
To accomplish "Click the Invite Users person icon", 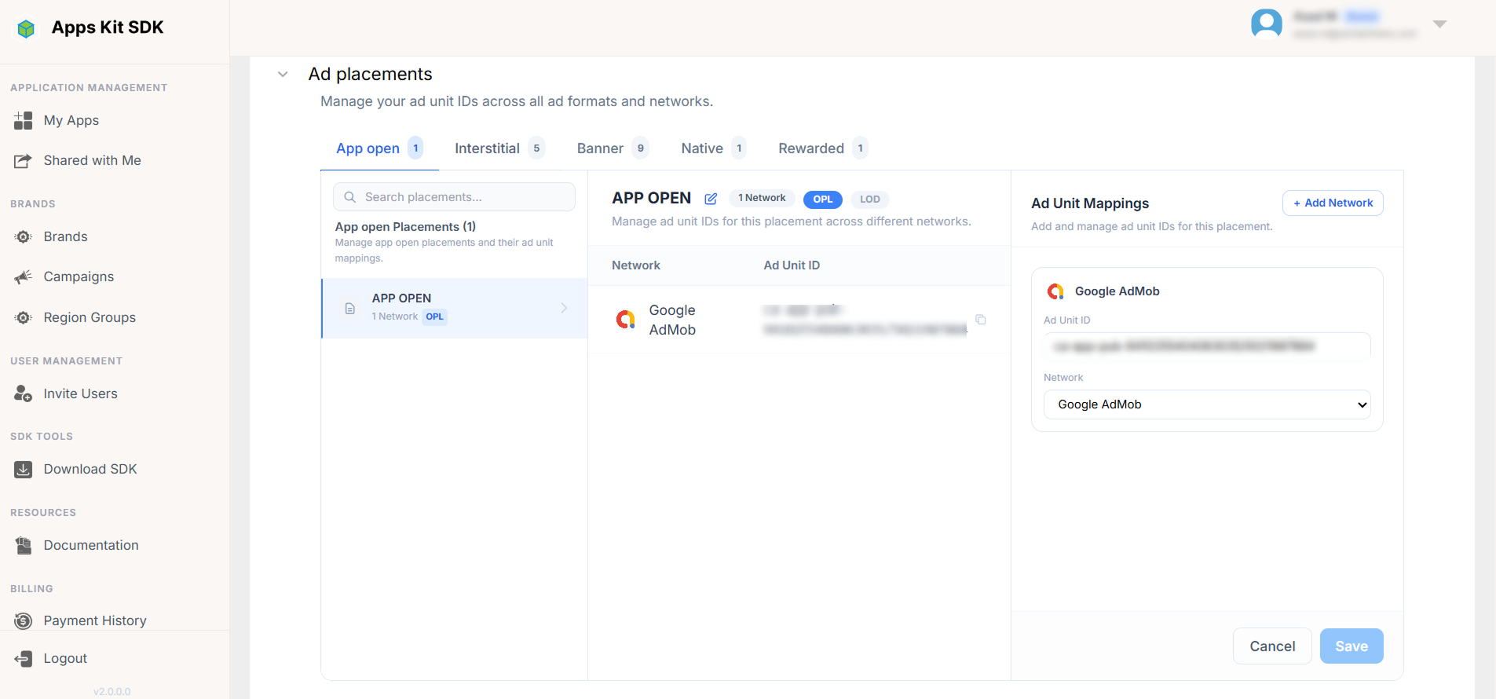I will pyautogui.click(x=24, y=393).
